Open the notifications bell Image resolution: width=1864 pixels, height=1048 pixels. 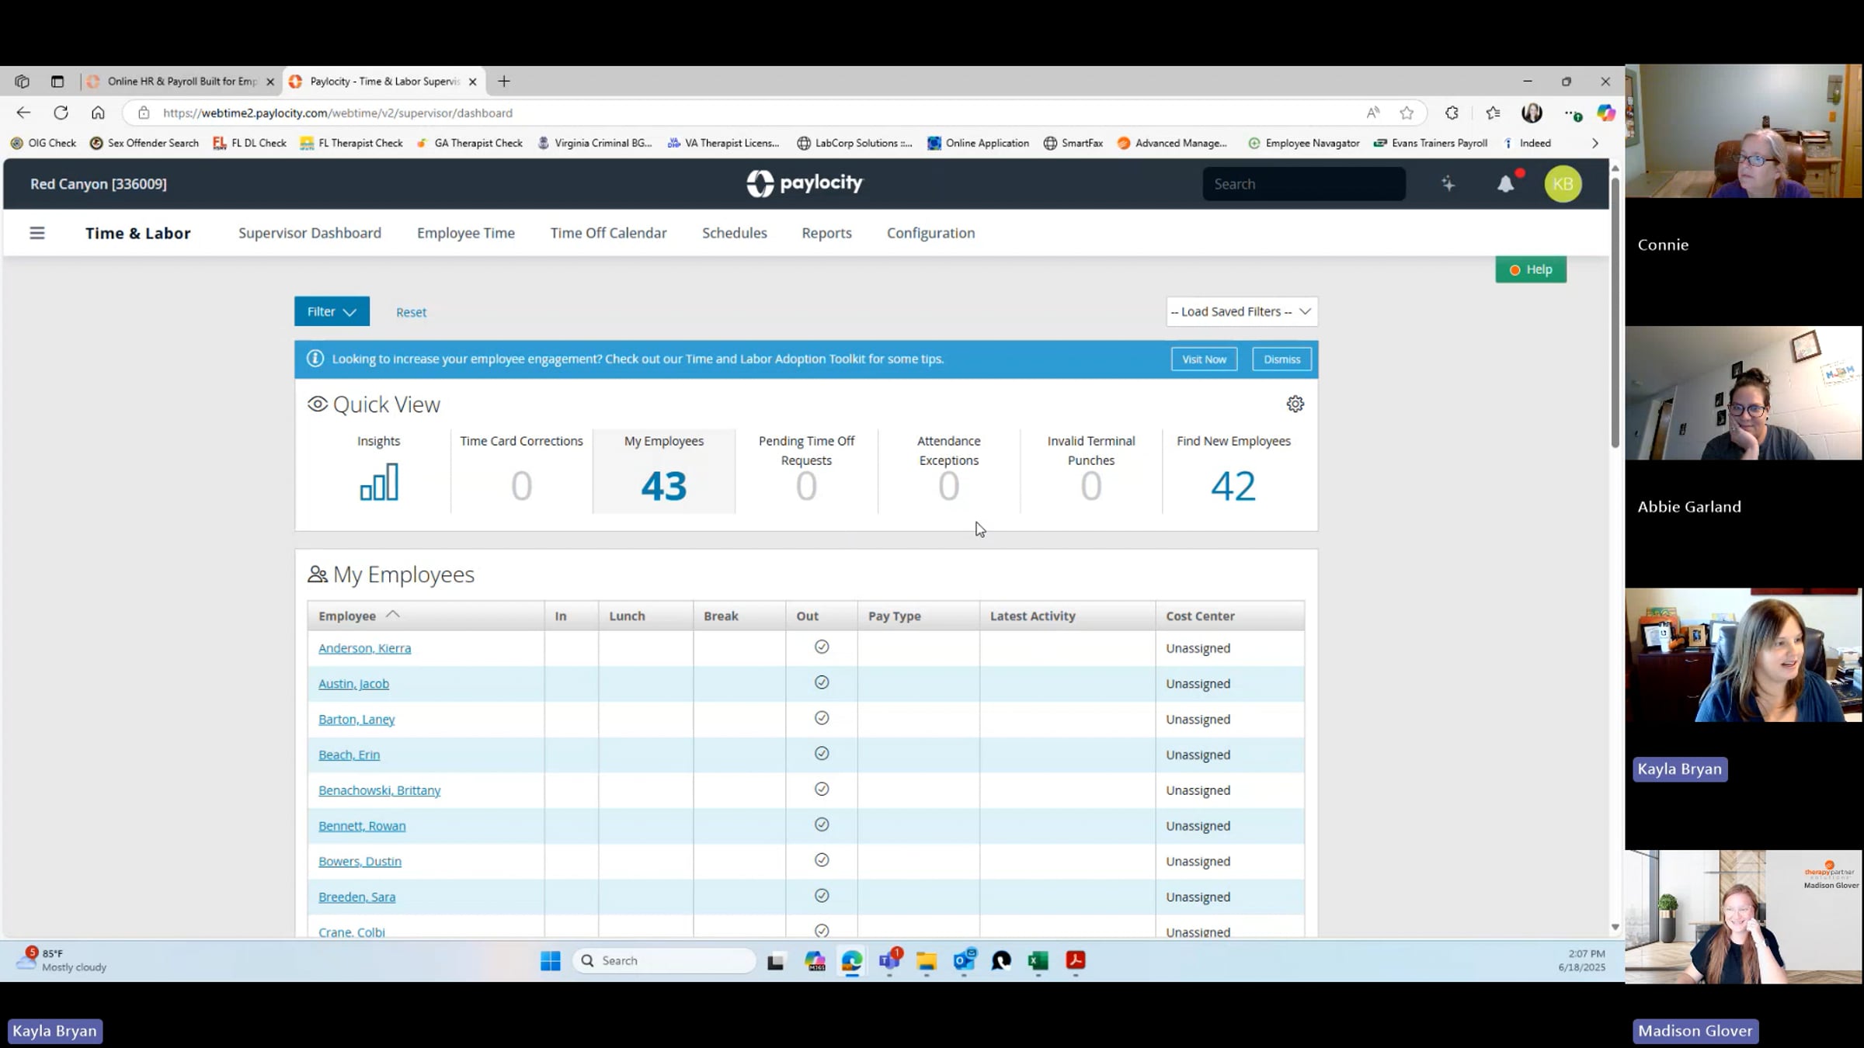(x=1505, y=184)
